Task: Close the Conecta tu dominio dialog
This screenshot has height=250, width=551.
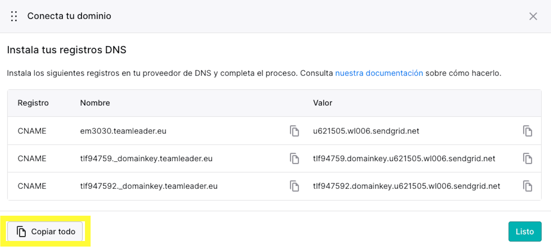Action: [x=533, y=16]
